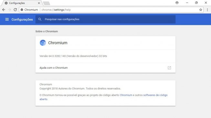Reload the page with the refresh icon
This screenshot has width=211, height=118.
click(x=15, y=10)
